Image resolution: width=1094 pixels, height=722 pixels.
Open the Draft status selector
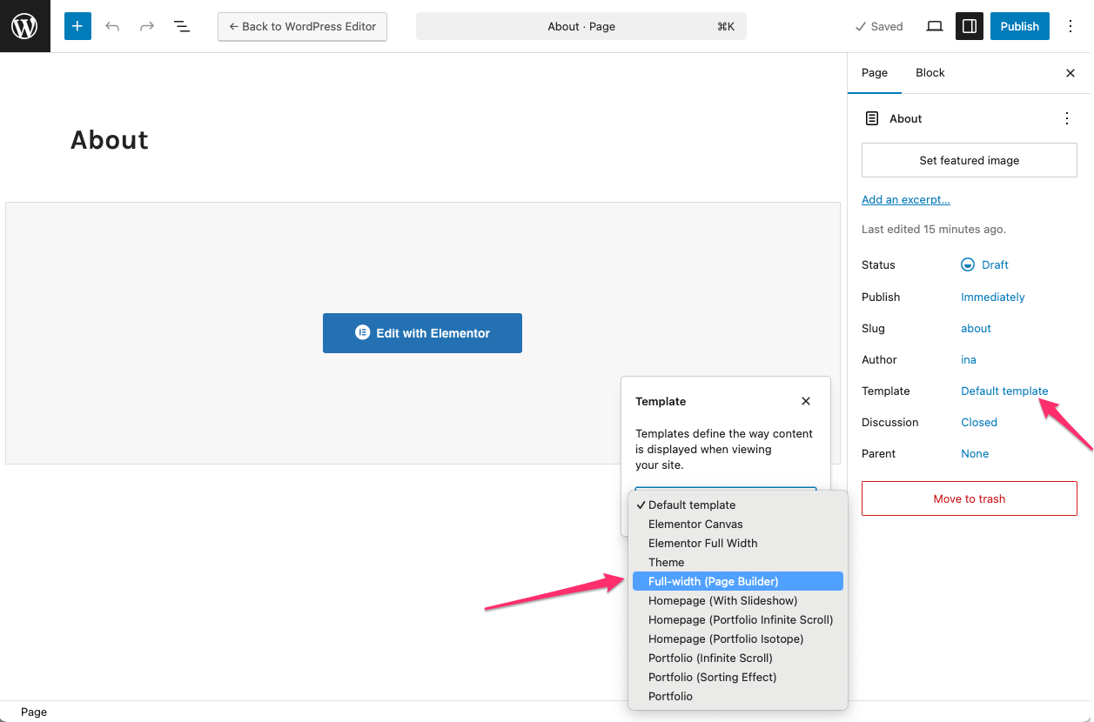(x=984, y=264)
